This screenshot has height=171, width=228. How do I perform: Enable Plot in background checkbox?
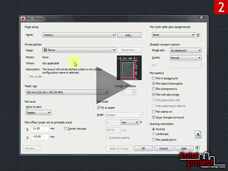tap(153, 78)
